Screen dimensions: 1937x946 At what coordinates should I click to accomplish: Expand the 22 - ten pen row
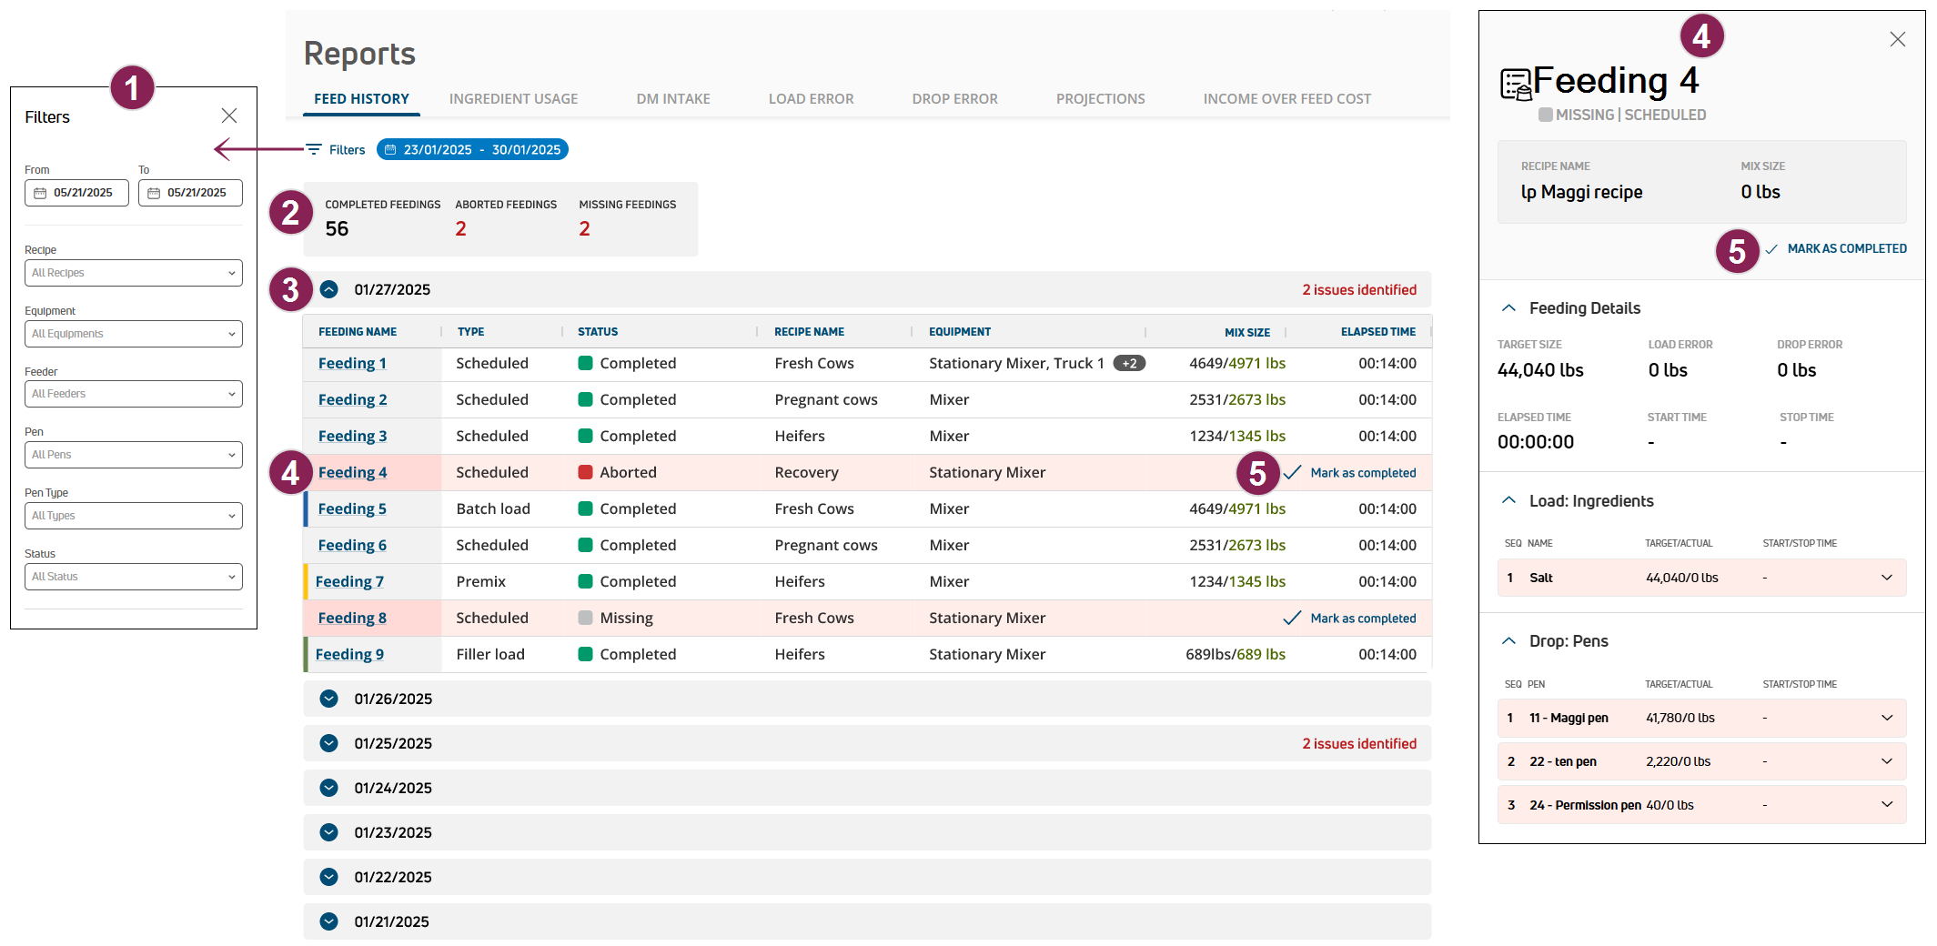coord(1887,761)
